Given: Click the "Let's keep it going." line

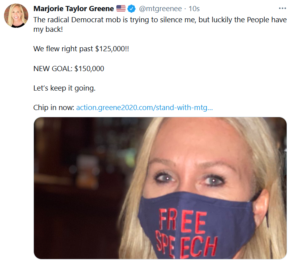Looking at the screenshot, I should click(64, 88).
